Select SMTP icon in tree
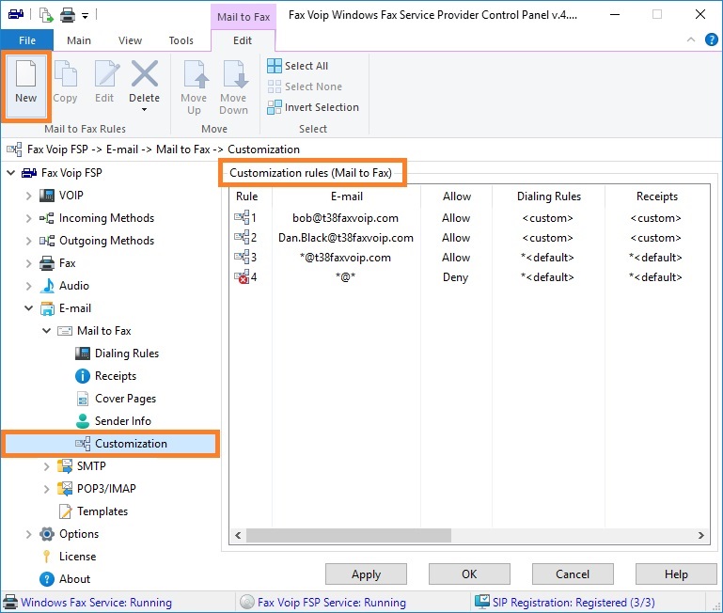723x613 pixels. coord(65,466)
